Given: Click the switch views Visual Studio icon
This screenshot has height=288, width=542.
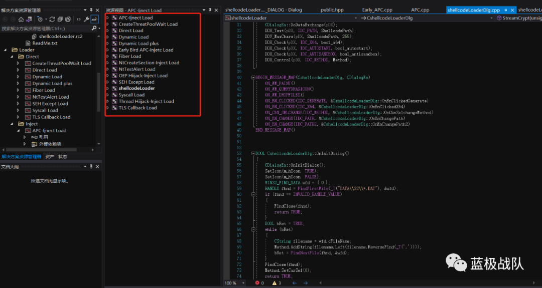Looking at the screenshot, I should point(29,20).
